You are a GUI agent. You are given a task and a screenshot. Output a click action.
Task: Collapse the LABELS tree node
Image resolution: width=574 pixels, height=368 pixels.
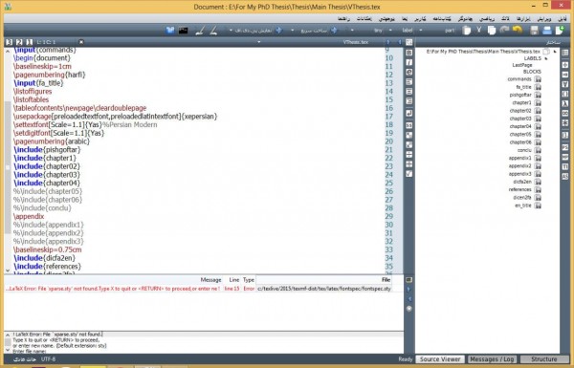tap(546, 58)
